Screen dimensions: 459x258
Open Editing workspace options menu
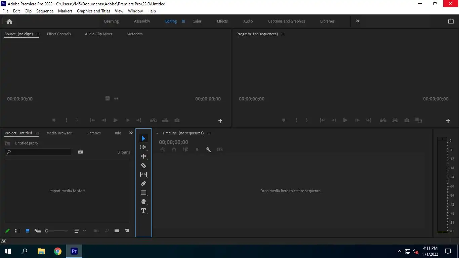pos(183,21)
